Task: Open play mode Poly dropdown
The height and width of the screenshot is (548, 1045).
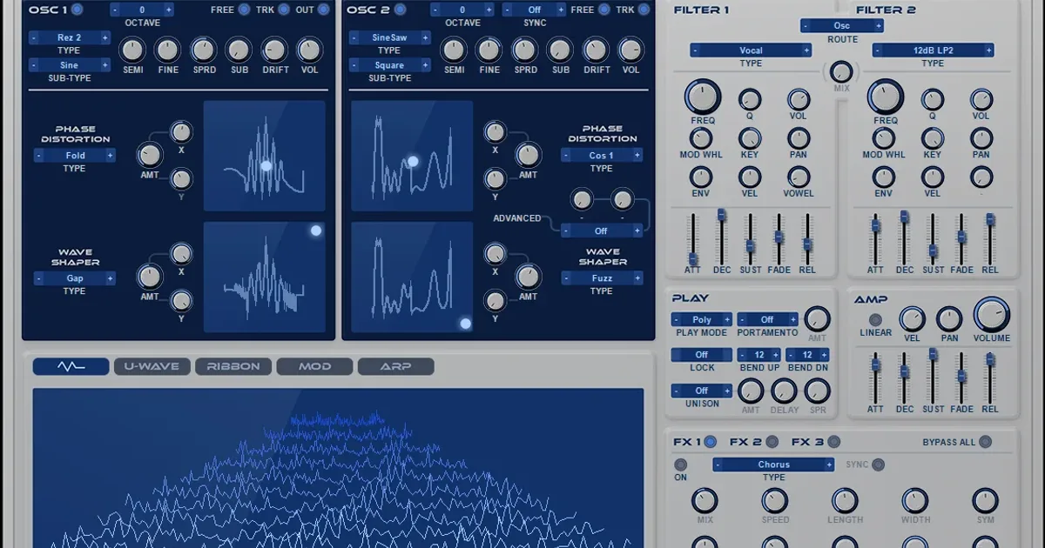Action: [x=701, y=319]
